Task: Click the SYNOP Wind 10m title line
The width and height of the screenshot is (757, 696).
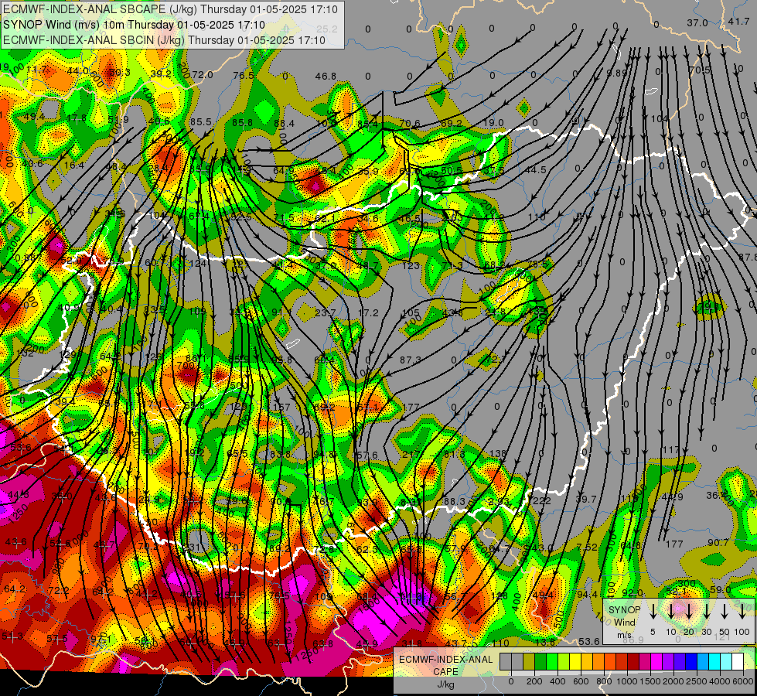Action: point(134,25)
